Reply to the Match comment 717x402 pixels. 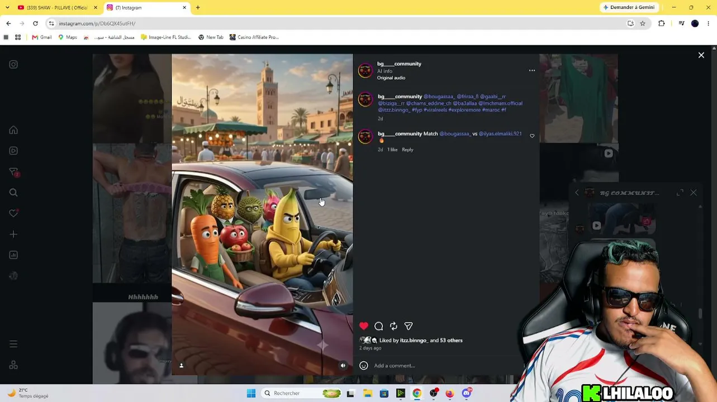point(407,150)
